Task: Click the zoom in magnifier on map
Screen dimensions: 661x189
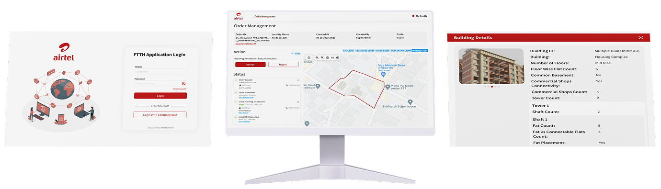Action: (317, 57)
